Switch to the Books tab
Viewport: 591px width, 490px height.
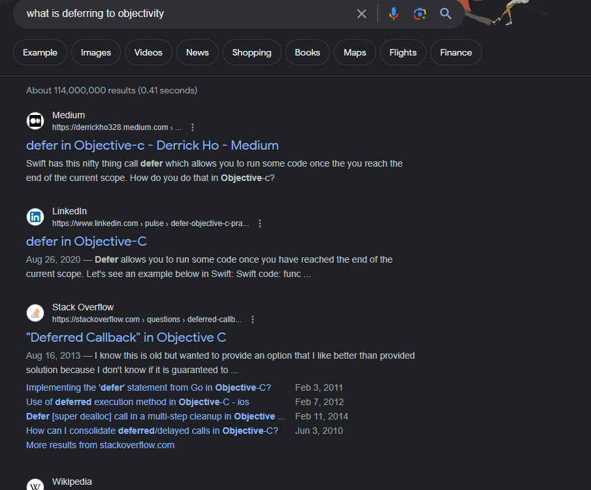pyautogui.click(x=307, y=52)
